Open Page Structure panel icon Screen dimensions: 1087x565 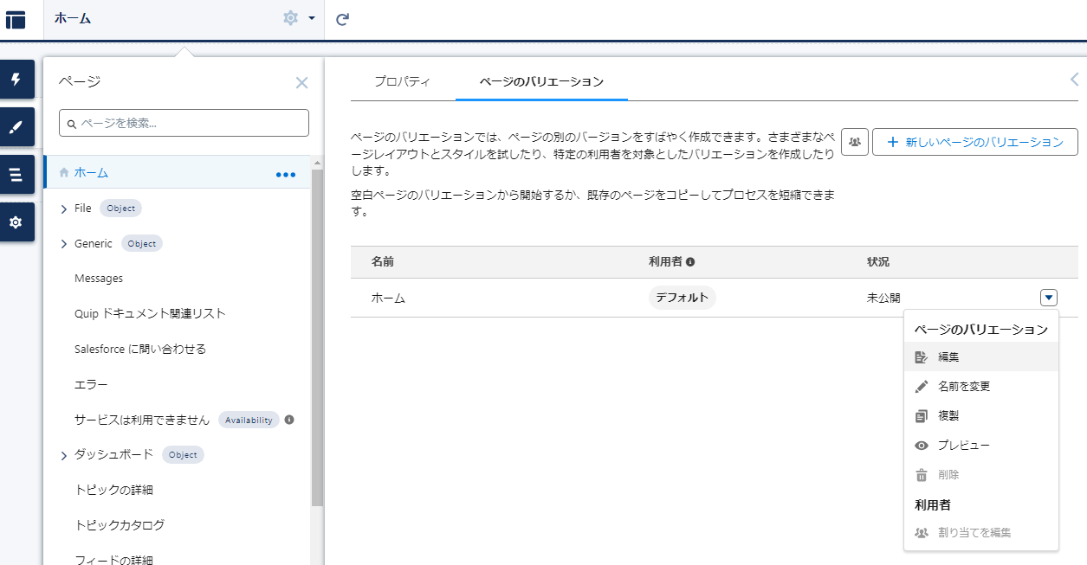click(16, 175)
